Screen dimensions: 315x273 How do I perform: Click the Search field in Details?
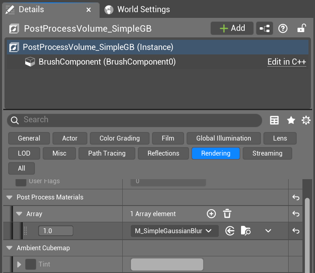point(135,120)
